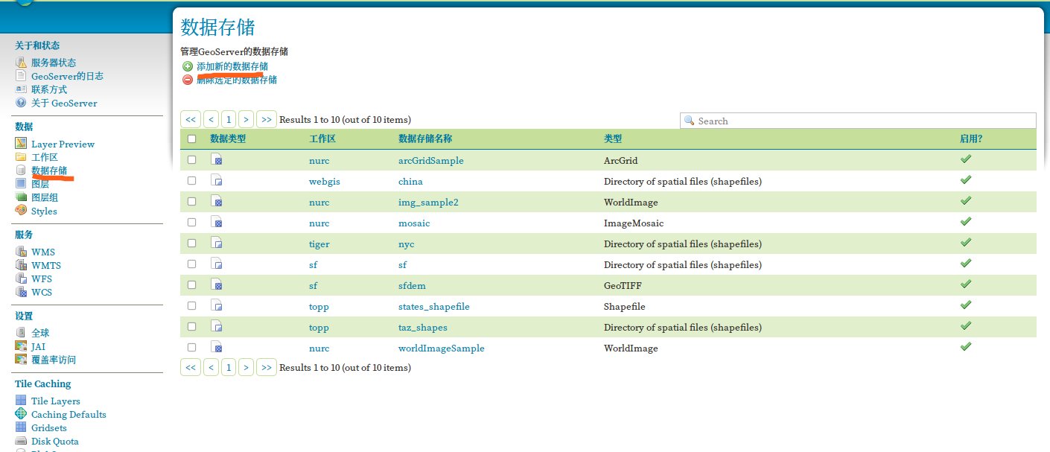Click the vector type icon for china

217,180
